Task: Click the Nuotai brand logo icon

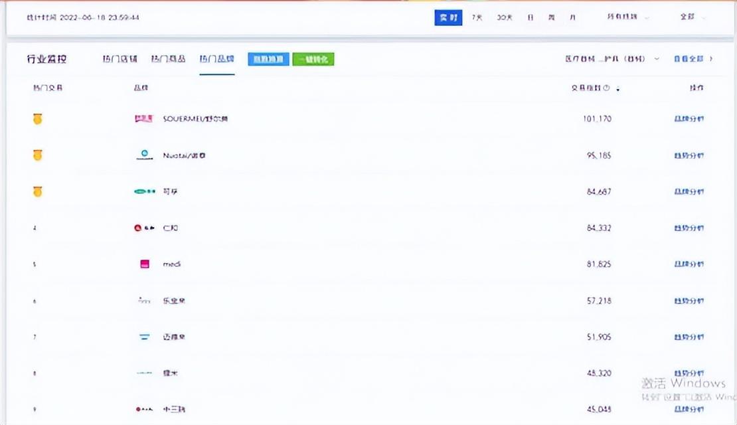Action: [x=144, y=155]
